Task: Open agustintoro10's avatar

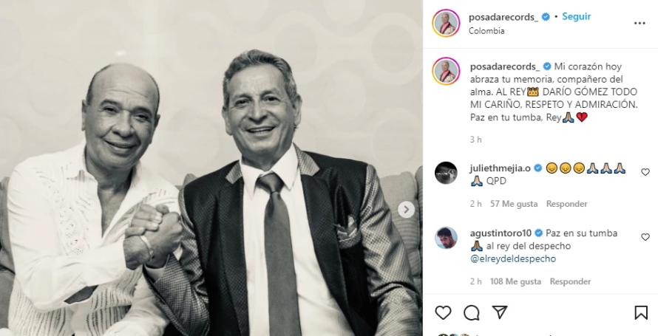Action: (x=446, y=238)
